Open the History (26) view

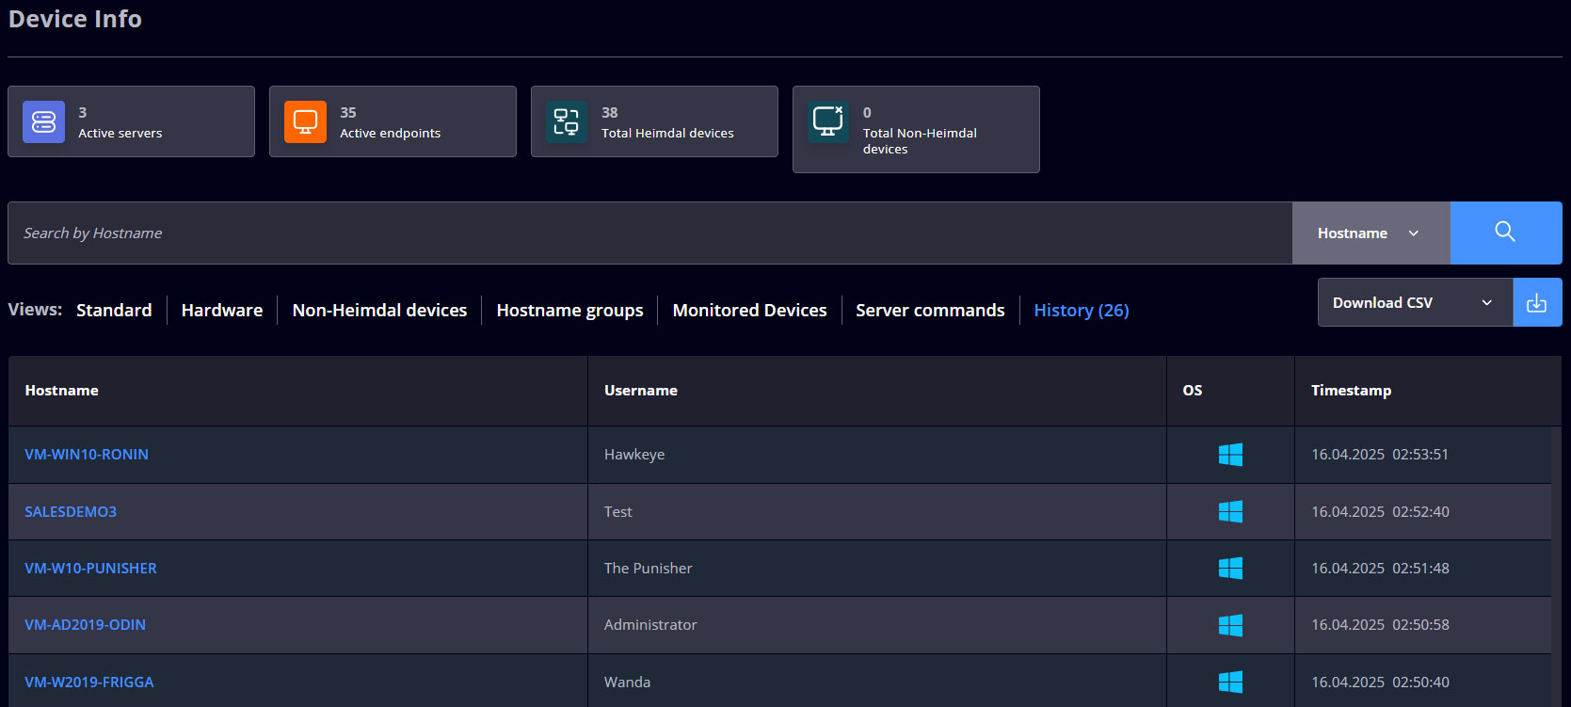pos(1082,310)
